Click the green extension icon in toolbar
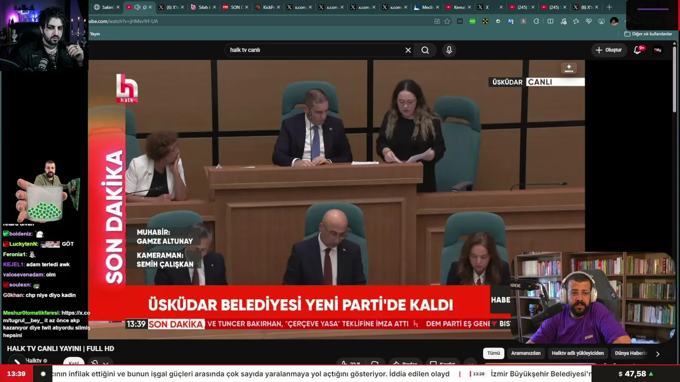 point(472,21)
